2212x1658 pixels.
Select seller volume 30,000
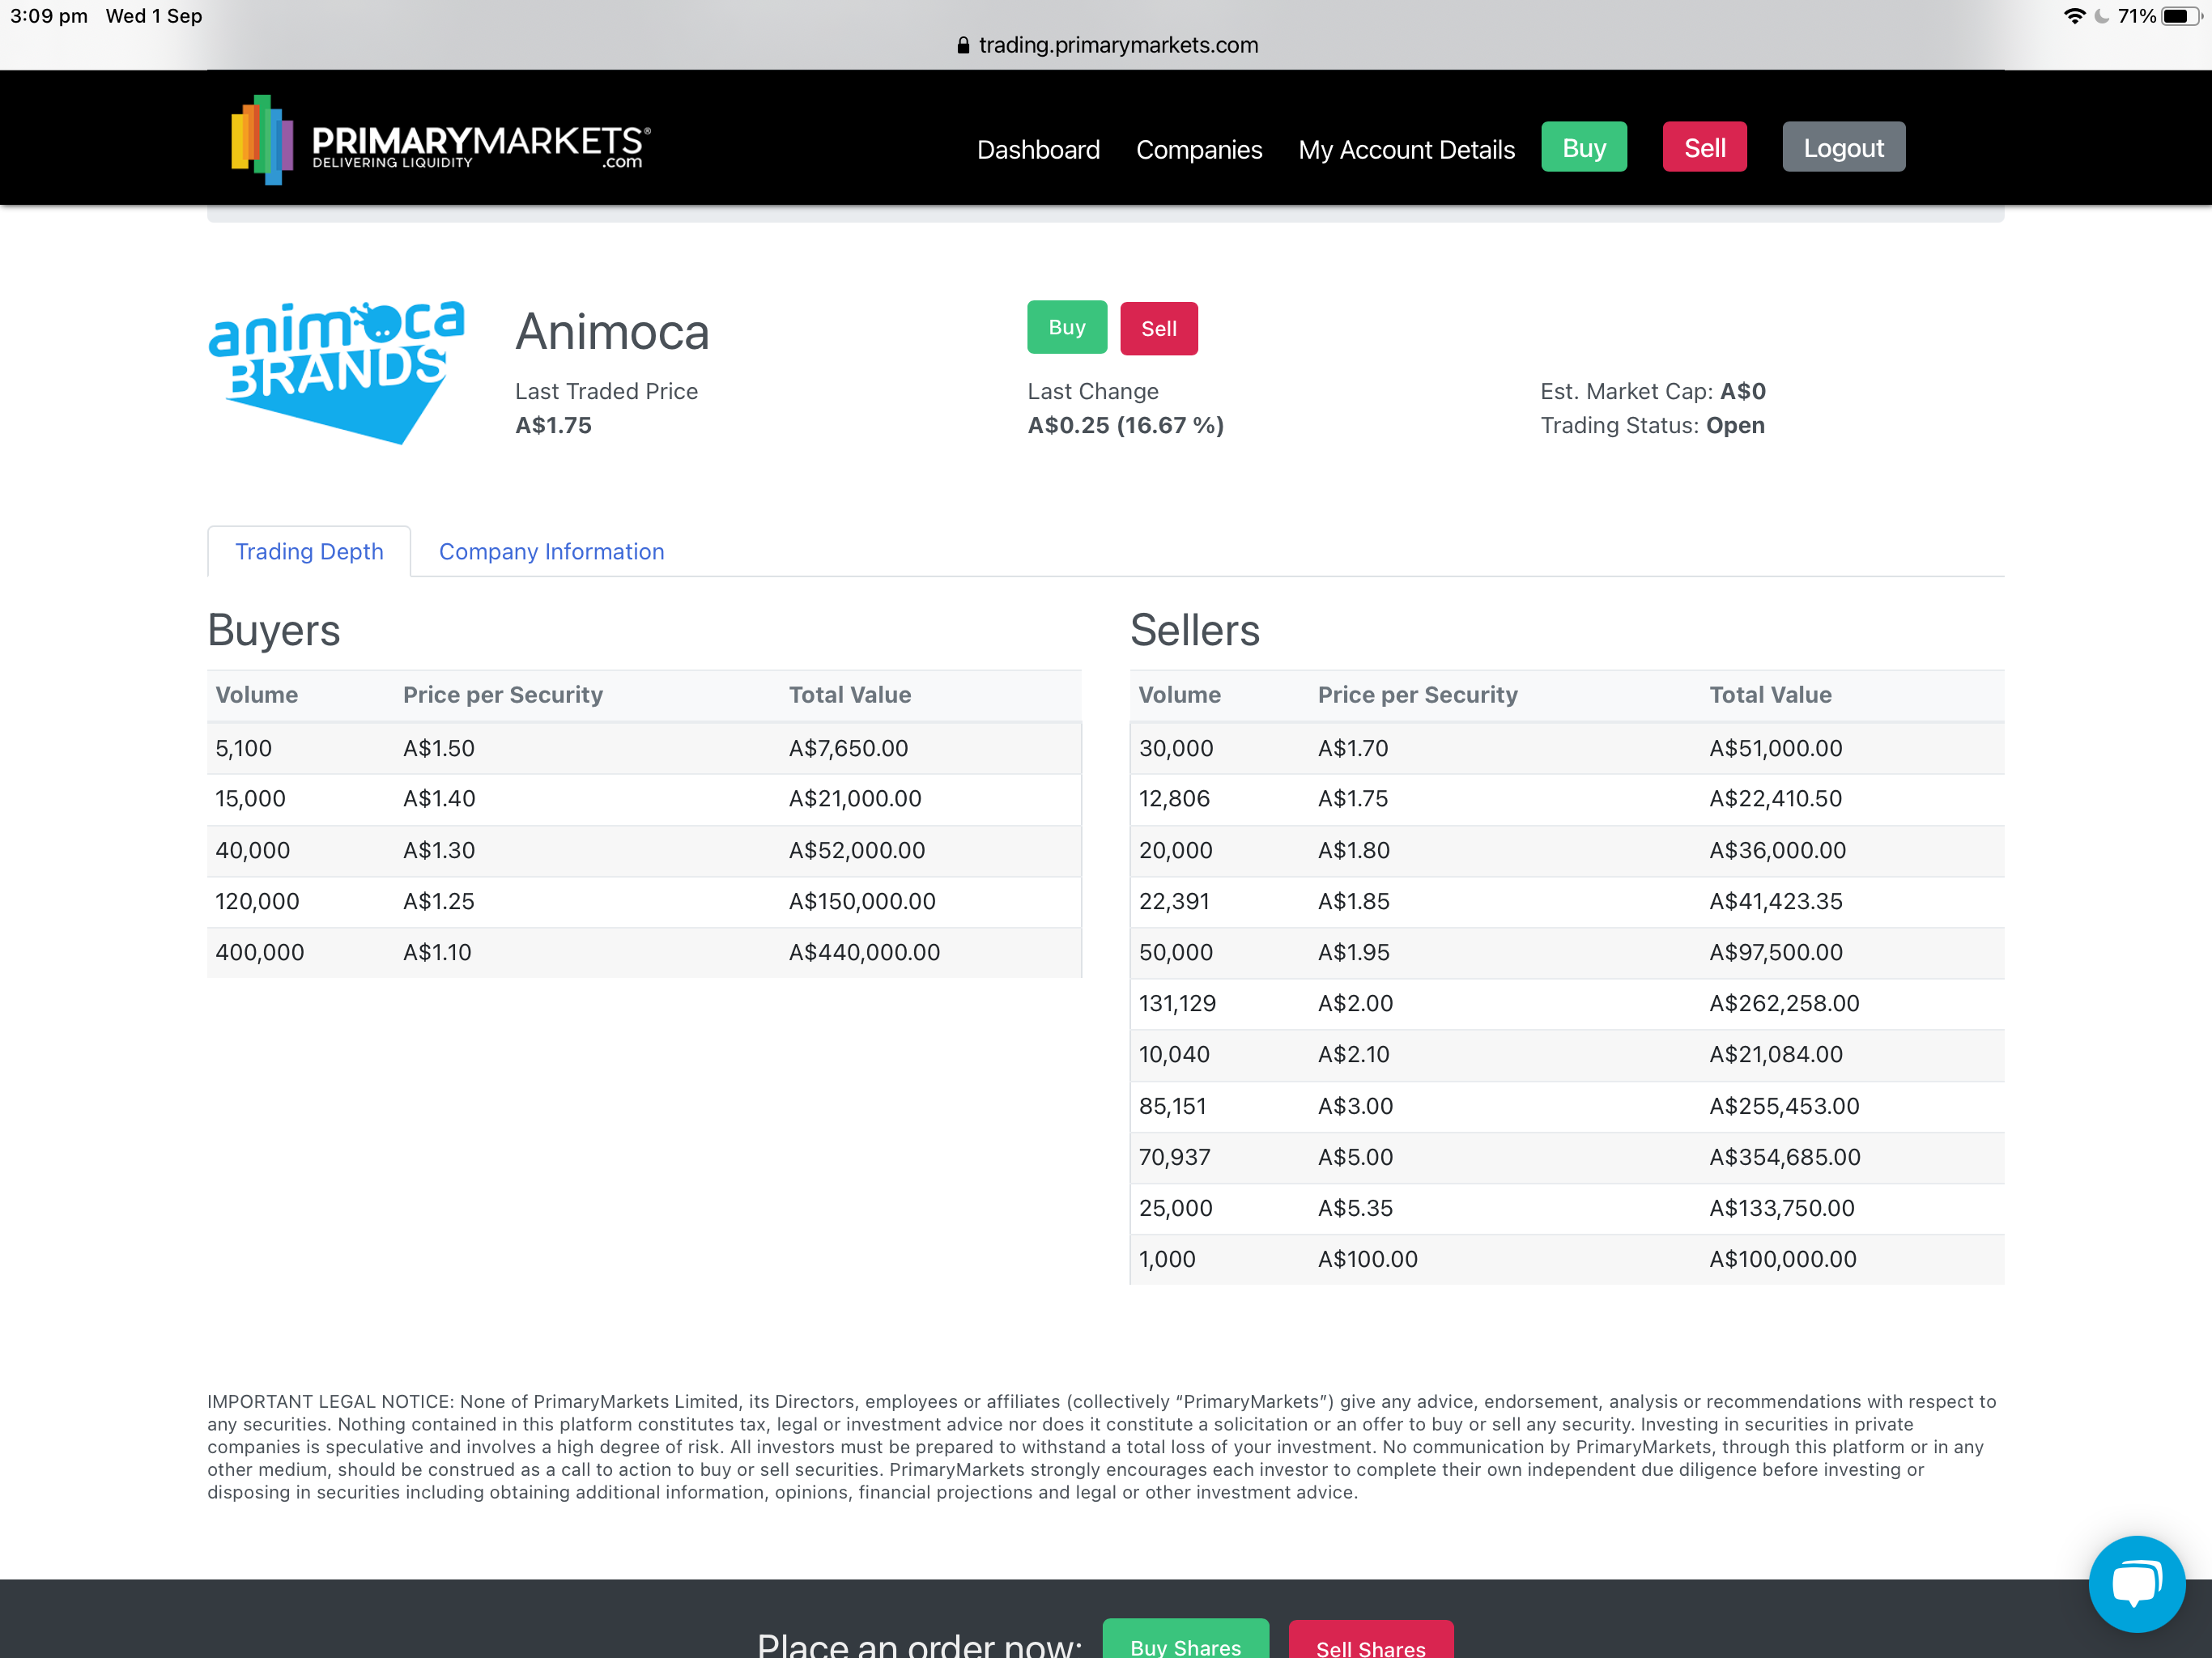pyautogui.click(x=1176, y=748)
